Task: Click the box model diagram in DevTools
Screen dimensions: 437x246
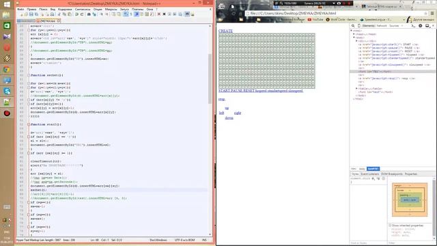Action: (410, 200)
